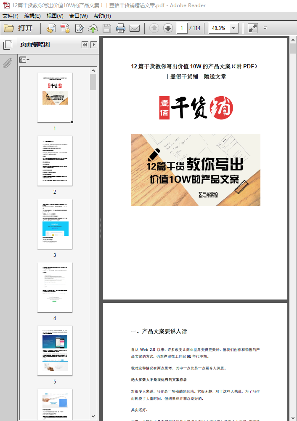297x421 pixels.
Task: Open the 视图(V) menu
Action: pyautogui.click(x=55, y=16)
